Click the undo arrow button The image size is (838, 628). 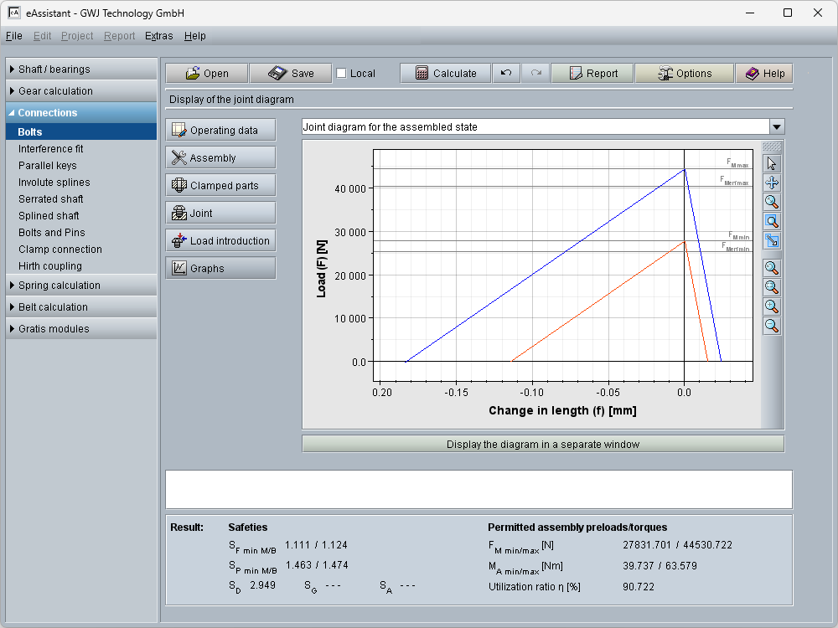pos(506,74)
